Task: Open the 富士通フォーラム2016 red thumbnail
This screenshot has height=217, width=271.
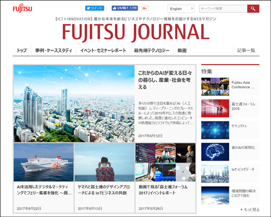Action: click(x=215, y=108)
